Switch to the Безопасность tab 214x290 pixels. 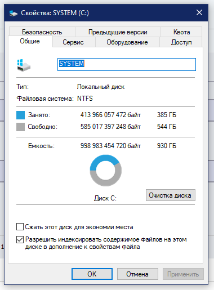click(42, 32)
